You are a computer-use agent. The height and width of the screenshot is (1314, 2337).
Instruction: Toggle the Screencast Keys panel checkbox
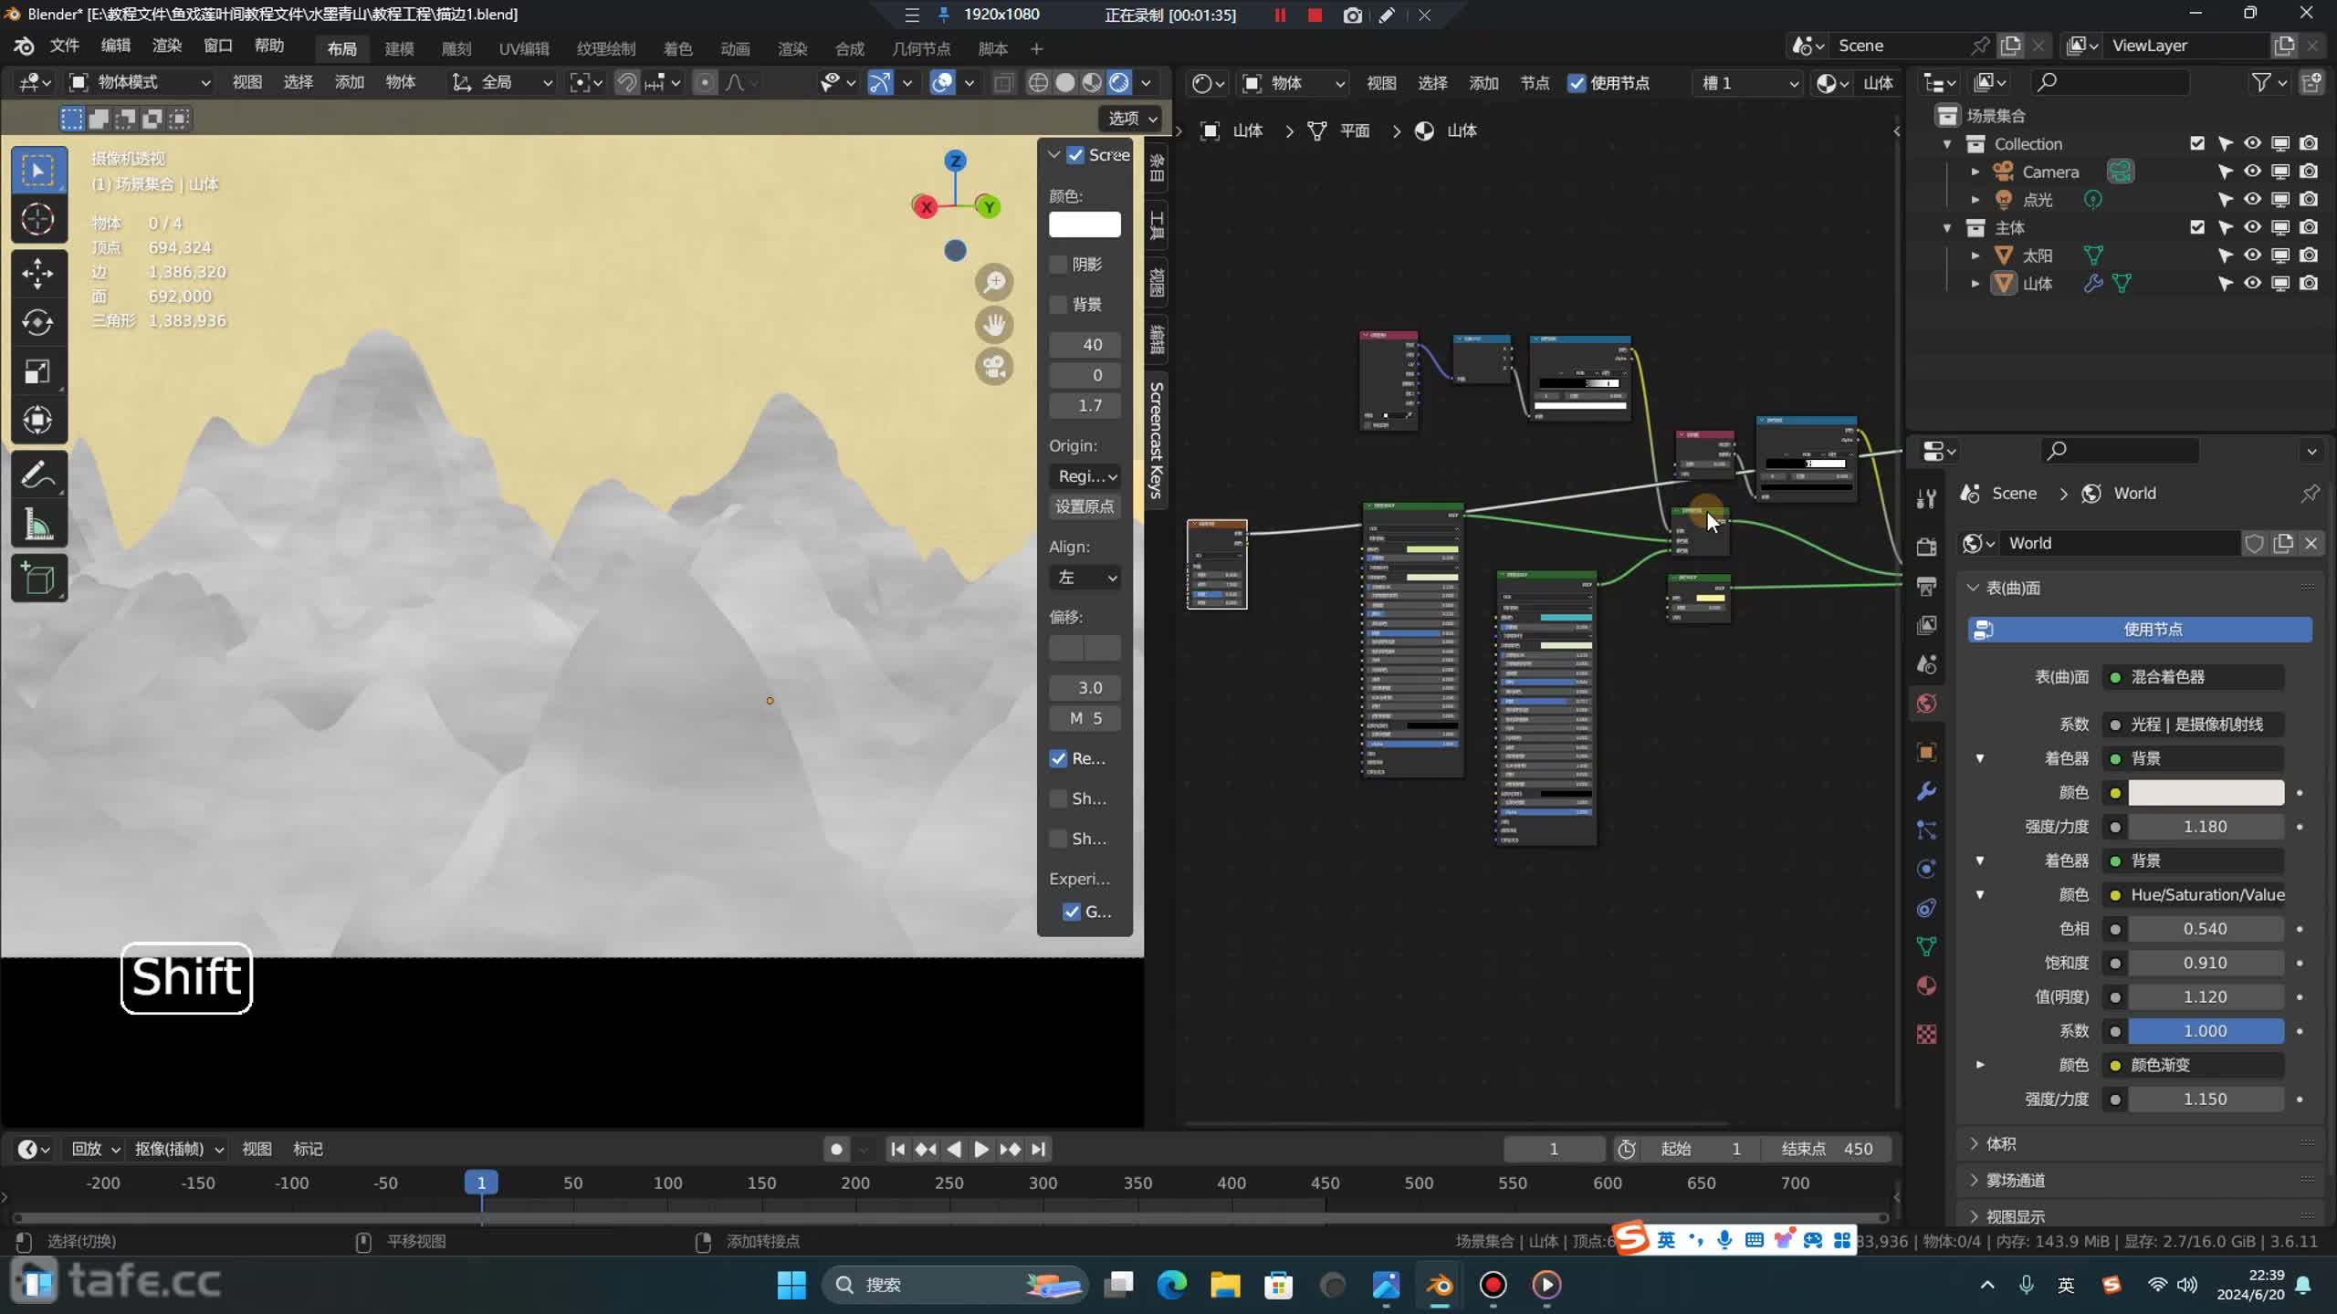pos(1076,155)
